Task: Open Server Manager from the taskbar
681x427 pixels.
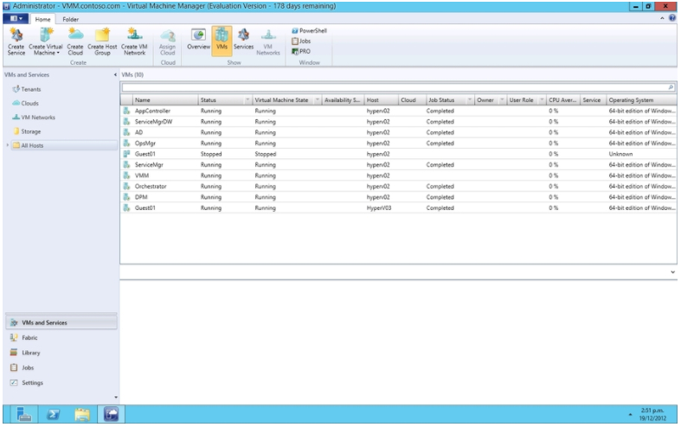Action: pyautogui.click(x=24, y=414)
